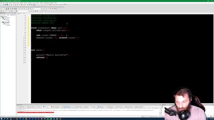214x120 pixels.
Task: Open the Thread search log tab
Action: [140, 107]
